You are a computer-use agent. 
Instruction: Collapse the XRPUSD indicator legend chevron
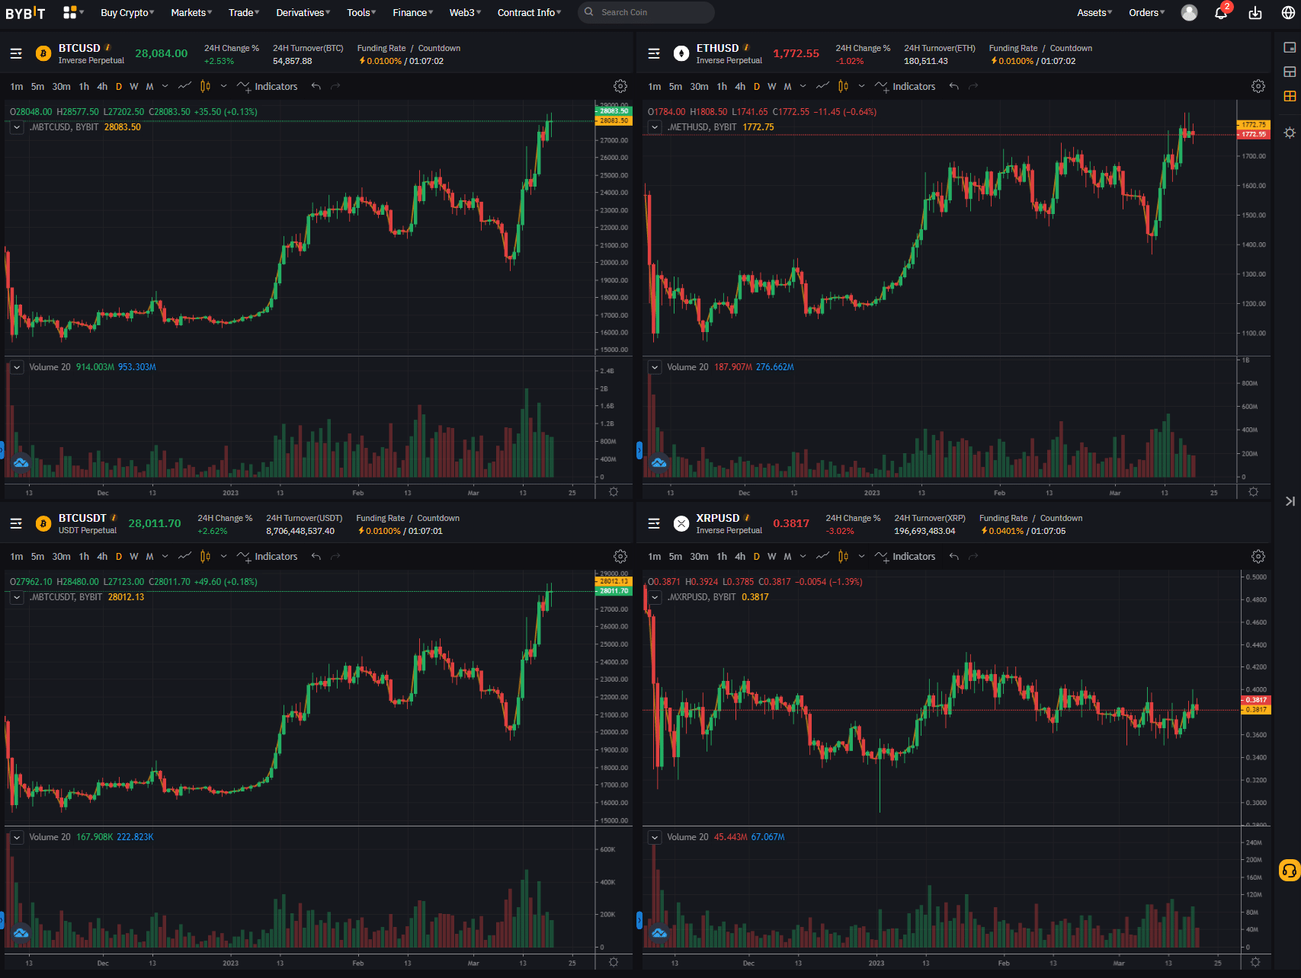click(x=655, y=597)
